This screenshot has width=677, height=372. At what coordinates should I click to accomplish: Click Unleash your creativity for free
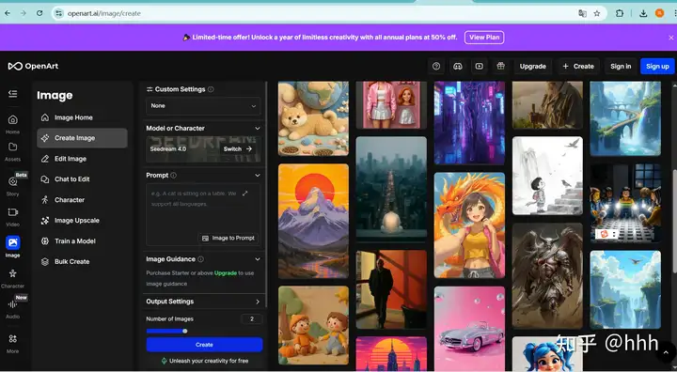tap(205, 361)
